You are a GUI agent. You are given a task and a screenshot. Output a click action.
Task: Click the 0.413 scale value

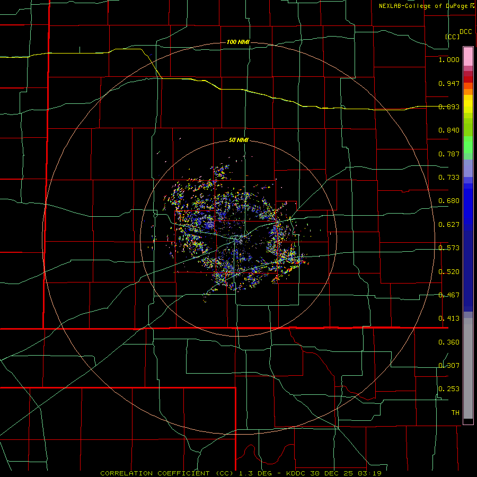coord(449,319)
